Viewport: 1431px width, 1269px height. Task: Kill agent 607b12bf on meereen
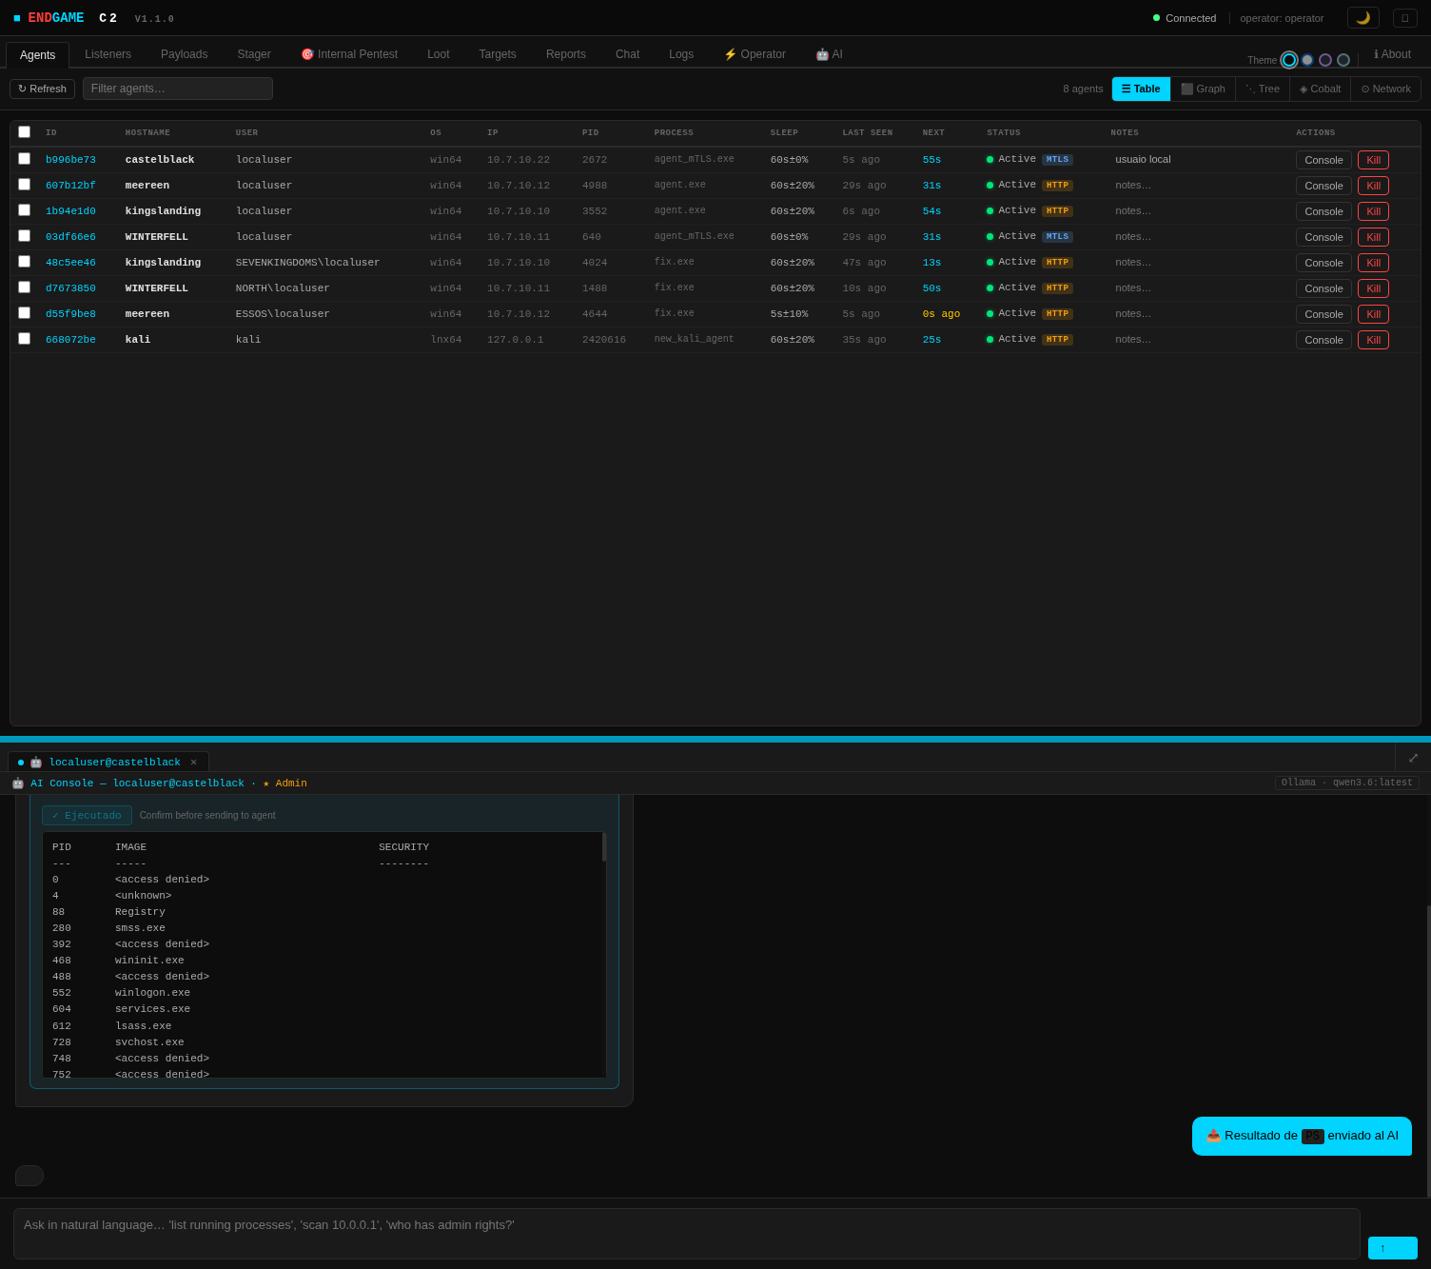tap(1373, 186)
